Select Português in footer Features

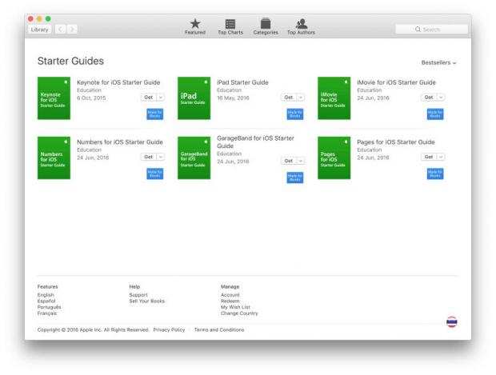pyautogui.click(x=49, y=307)
